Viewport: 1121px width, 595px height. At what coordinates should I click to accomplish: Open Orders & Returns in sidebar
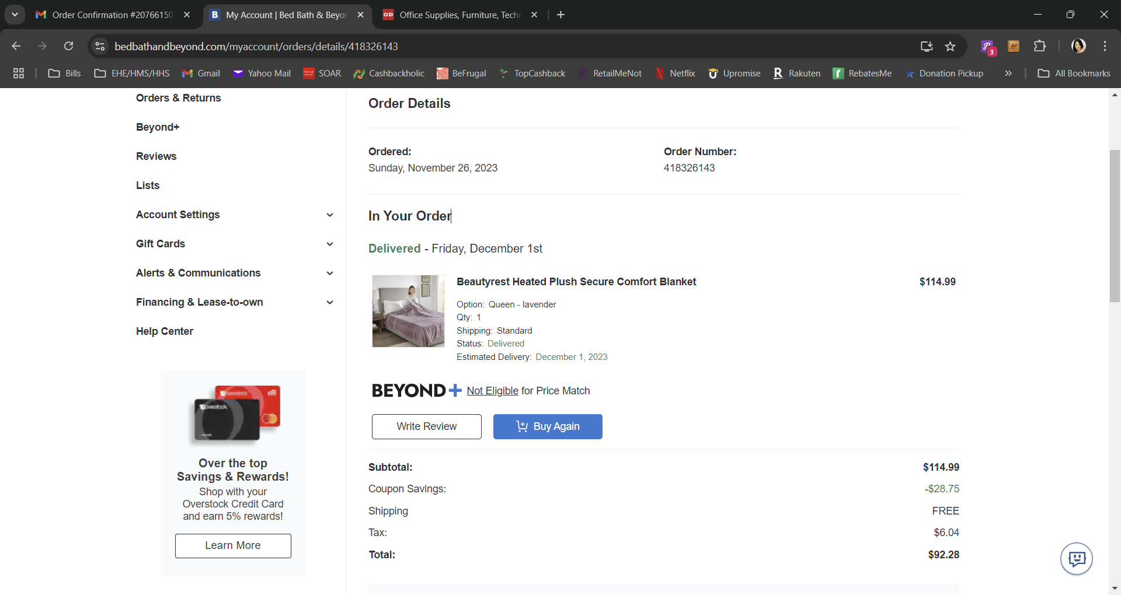click(x=179, y=98)
